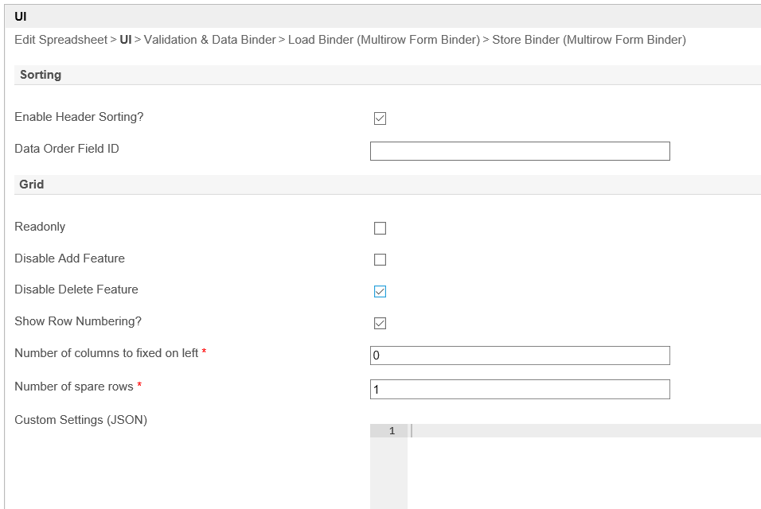
Task: Select the UI breadcrumb step
Action: [126, 40]
